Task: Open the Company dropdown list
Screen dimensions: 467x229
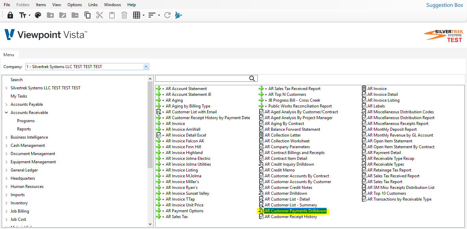Action: 146,67
